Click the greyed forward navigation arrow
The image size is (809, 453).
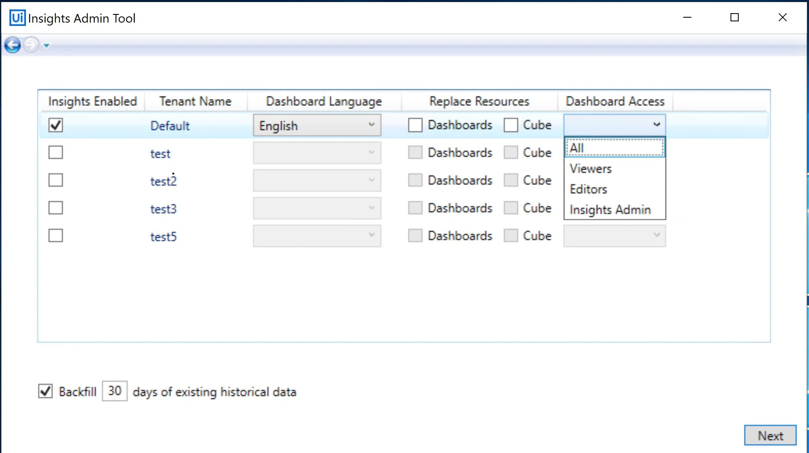coord(31,45)
